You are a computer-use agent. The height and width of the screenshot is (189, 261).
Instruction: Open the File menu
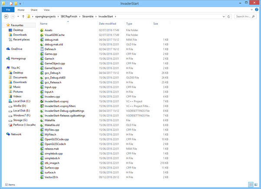tap(8, 10)
